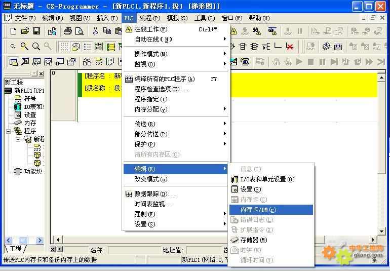
Task: Expand the 部分传送 (P) submenu
Action: [176, 134]
